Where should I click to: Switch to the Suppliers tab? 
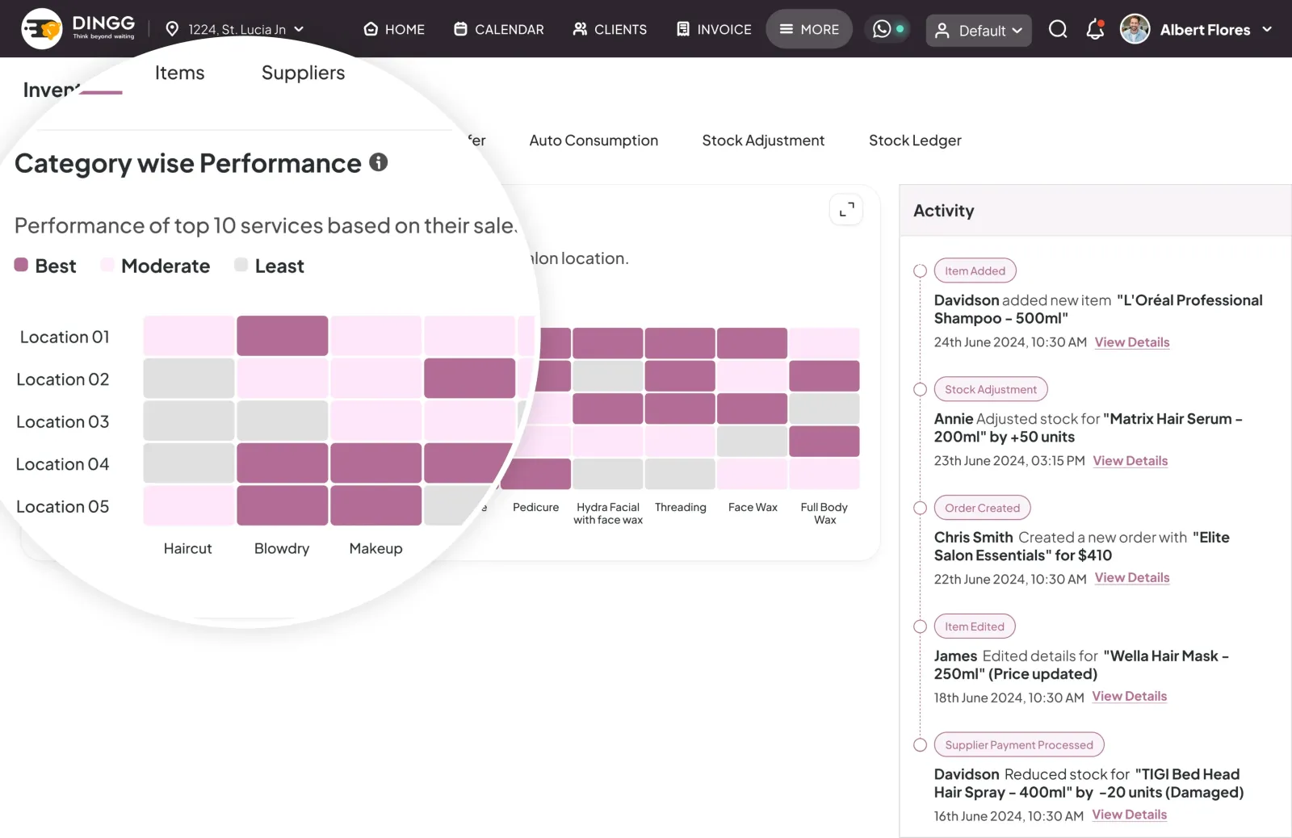(303, 73)
